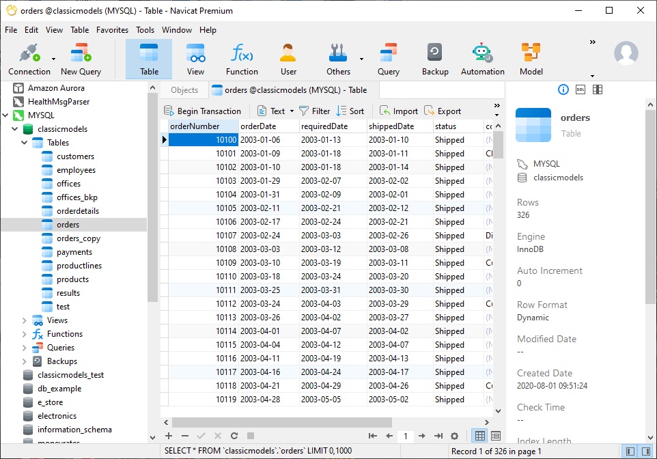657x459 pixels.
Task: Click the page number field
Action: pyautogui.click(x=405, y=436)
